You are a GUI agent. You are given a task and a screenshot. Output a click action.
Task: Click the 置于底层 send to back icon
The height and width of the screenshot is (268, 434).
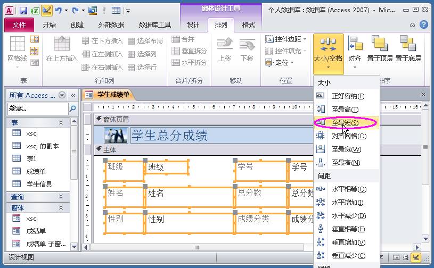[x=408, y=48]
